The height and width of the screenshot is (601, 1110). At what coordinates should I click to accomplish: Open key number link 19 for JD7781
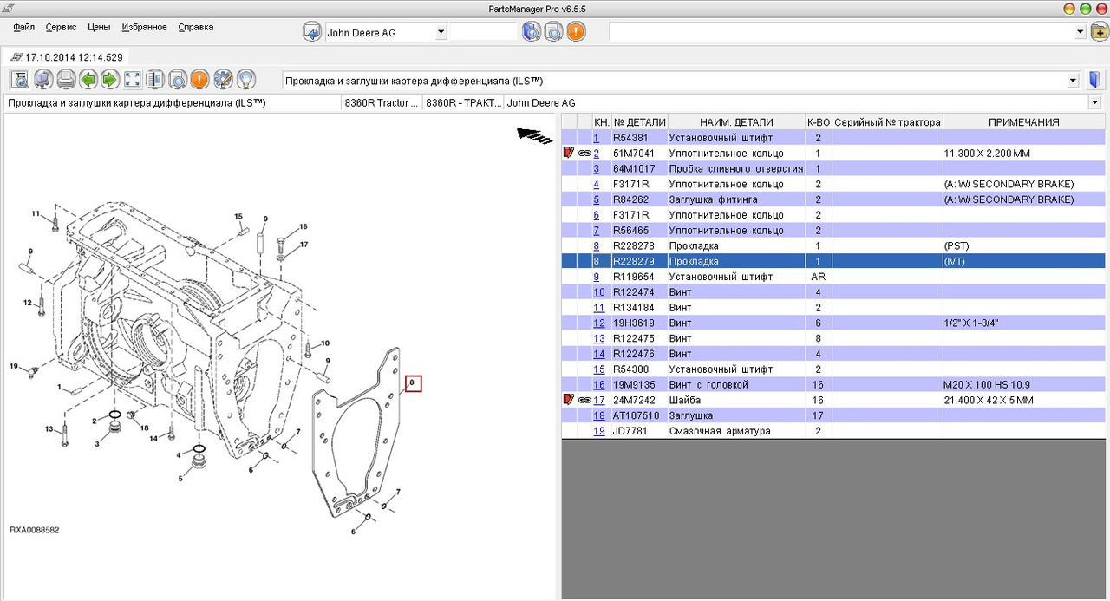[x=599, y=431]
